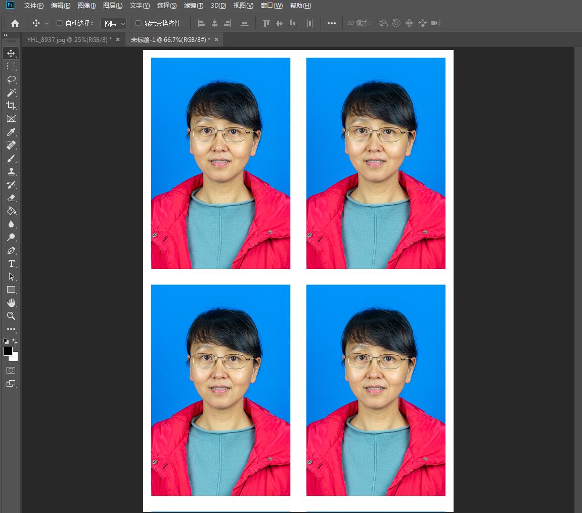Select the Rectangular Marquee tool
Viewport: 582px width, 513px height.
click(x=11, y=66)
